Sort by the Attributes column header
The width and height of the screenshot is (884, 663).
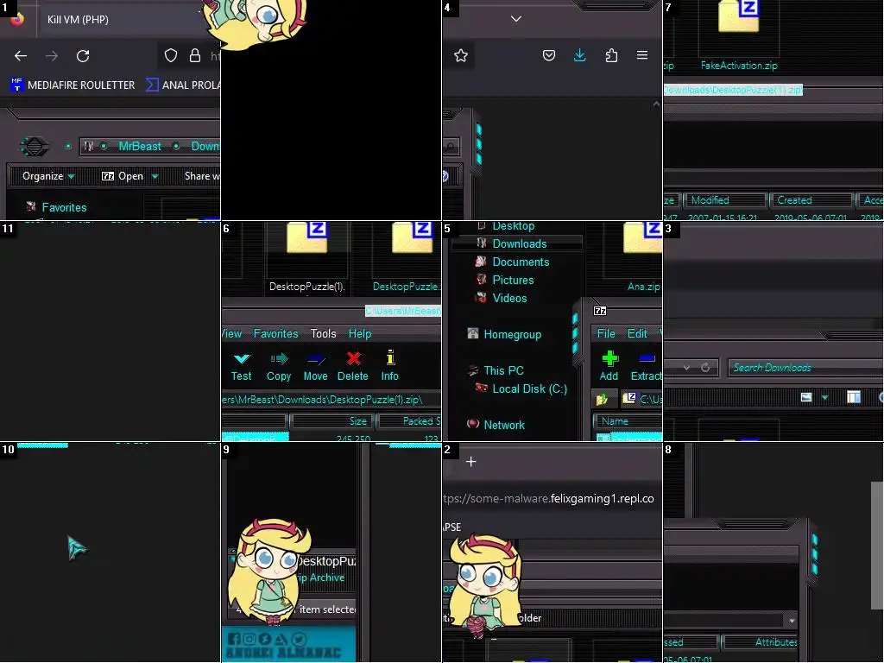[x=761, y=642]
